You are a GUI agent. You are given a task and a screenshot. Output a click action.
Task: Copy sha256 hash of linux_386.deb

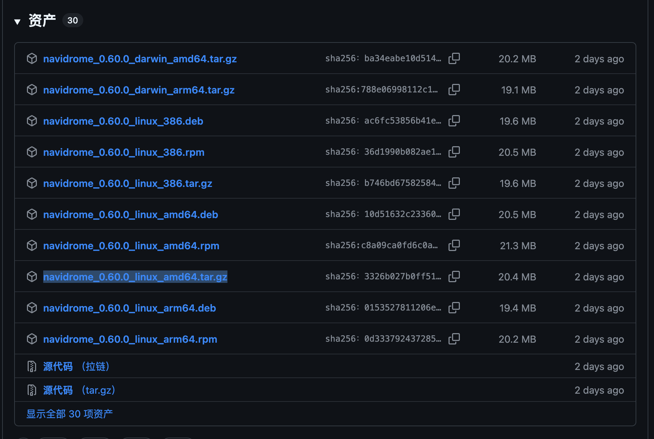click(x=454, y=121)
